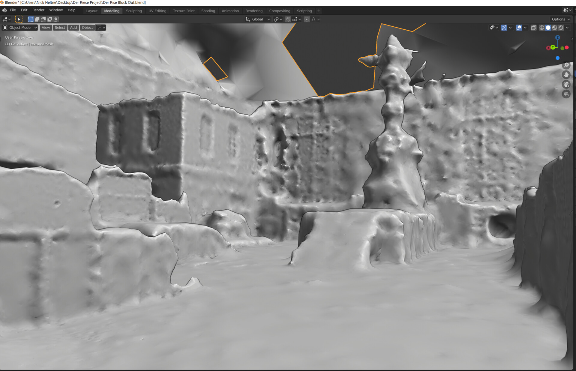
Task: Click the Z axis on navigation gizmo
Action: 557,37
